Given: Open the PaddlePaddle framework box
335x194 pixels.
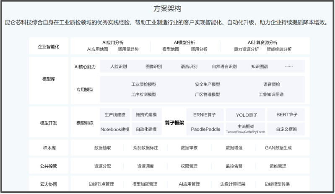Looking at the screenshot, I should click(205, 129).
